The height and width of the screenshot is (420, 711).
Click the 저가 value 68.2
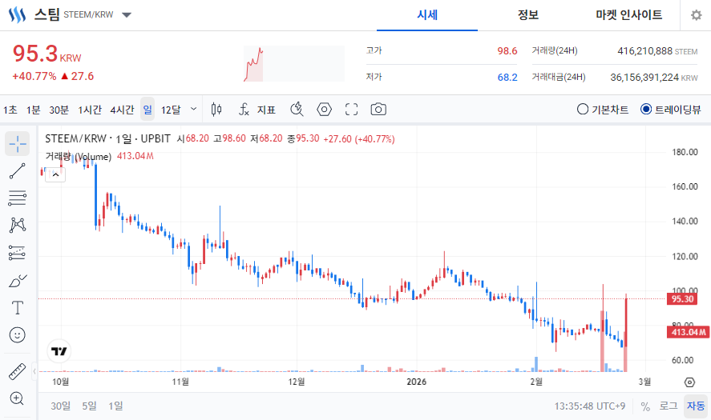[x=507, y=78]
